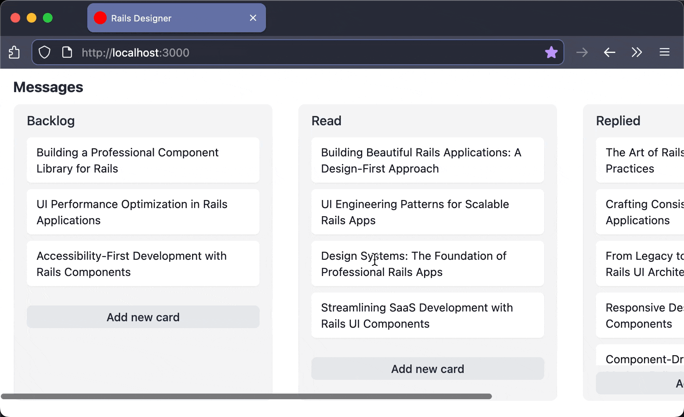Select Streamlining SaaS Development card
Image resolution: width=684 pixels, height=417 pixels.
[x=427, y=316]
